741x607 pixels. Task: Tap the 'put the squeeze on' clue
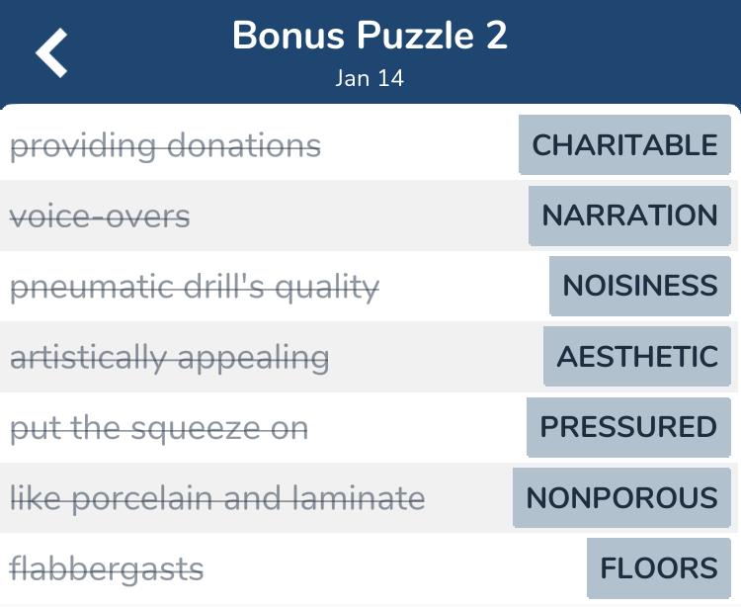159,429
